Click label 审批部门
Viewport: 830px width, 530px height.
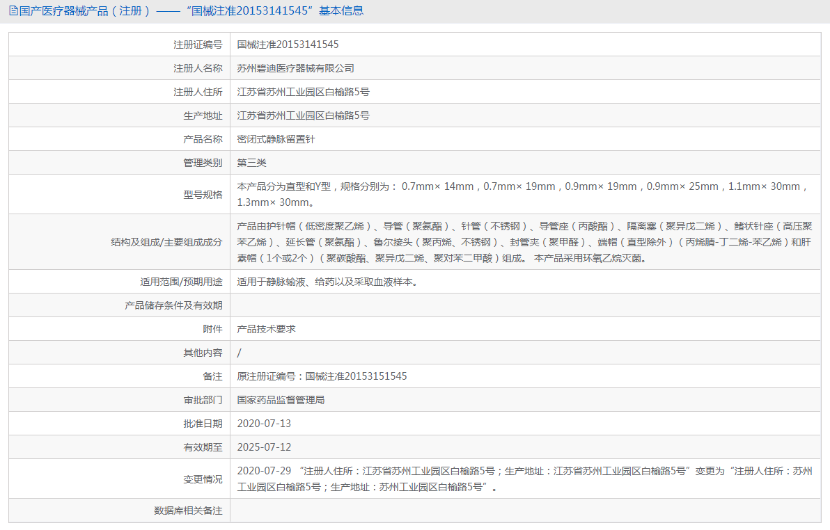tap(203, 400)
